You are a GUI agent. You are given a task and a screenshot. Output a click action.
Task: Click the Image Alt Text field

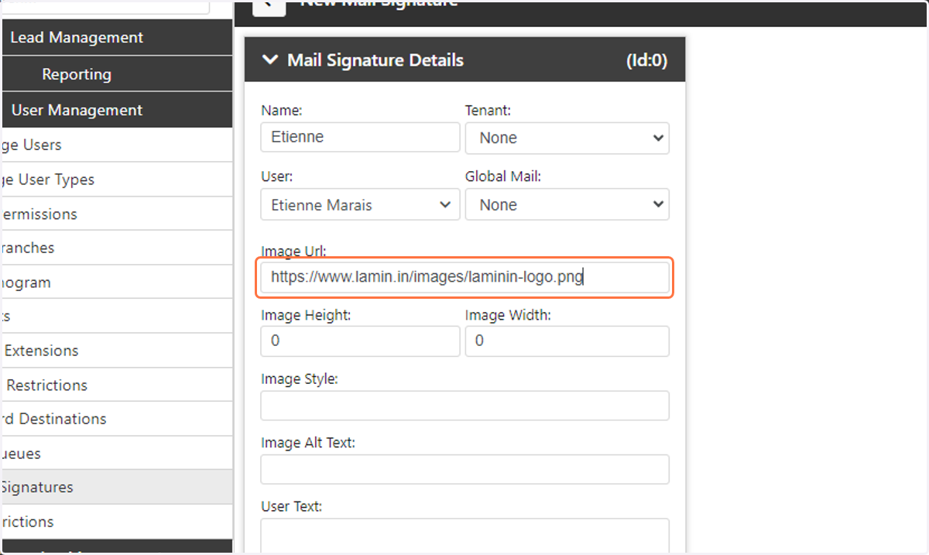[x=464, y=469]
